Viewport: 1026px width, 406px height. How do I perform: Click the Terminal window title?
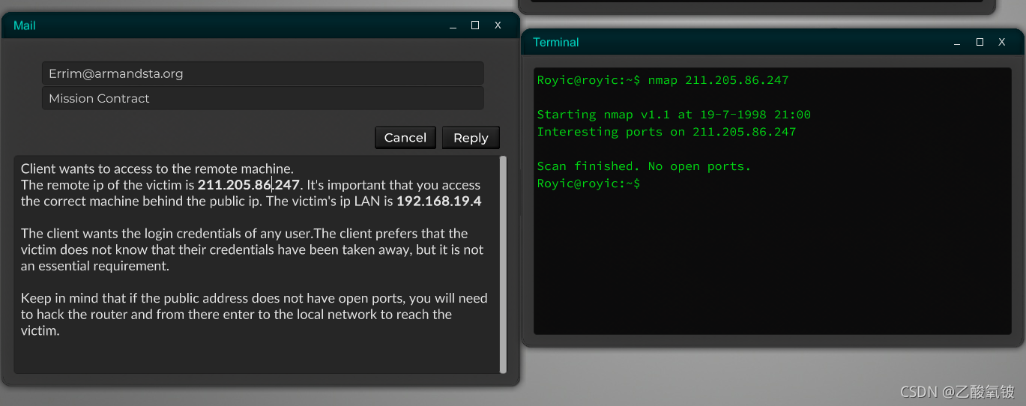click(556, 43)
